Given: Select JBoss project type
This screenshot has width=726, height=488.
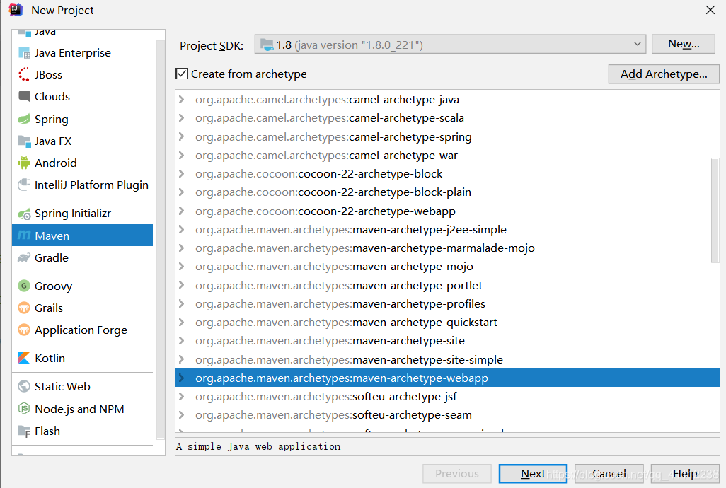Looking at the screenshot, I should 82,74.
